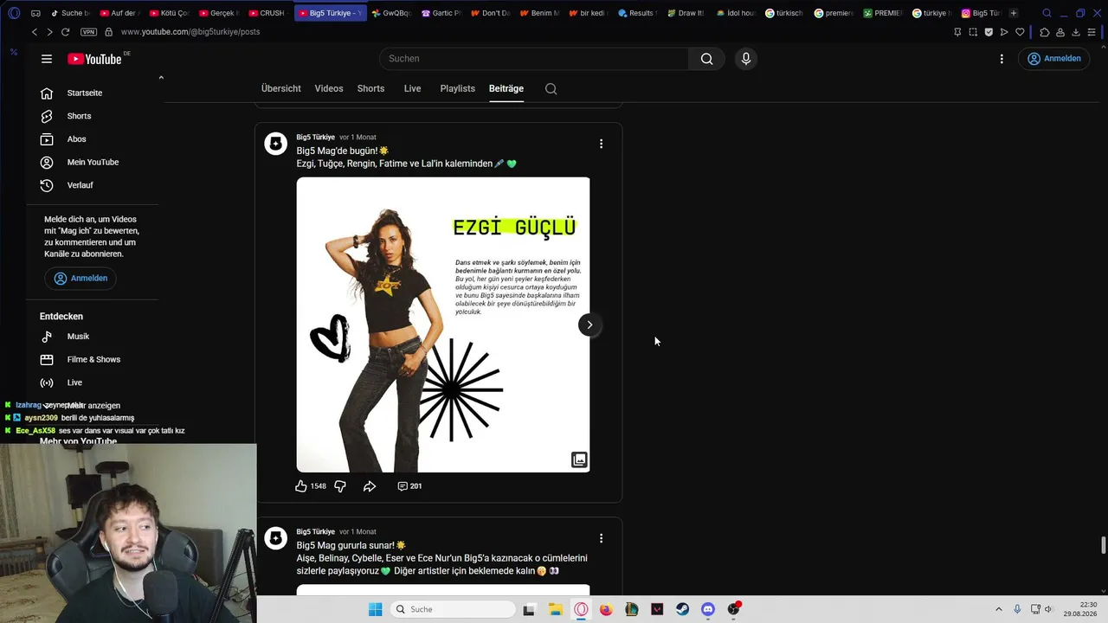Screen dimensions: 1108x623
Task: Open the 'vor 1 Monat' timestamp of first post
Action: click(x=358, y=137)
